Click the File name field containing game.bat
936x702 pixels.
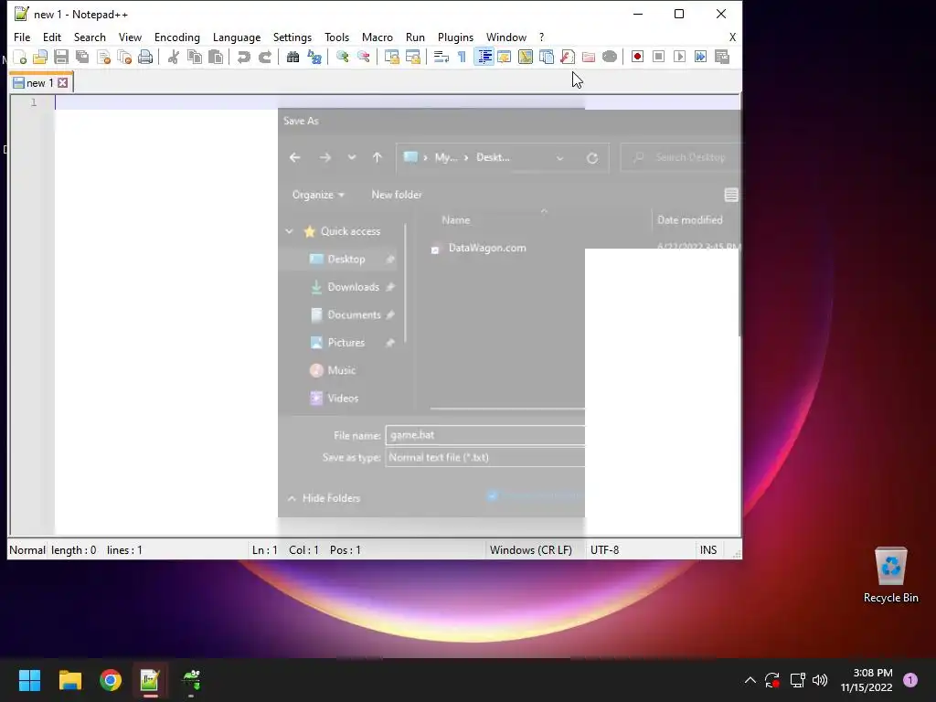tap(484, 435)
